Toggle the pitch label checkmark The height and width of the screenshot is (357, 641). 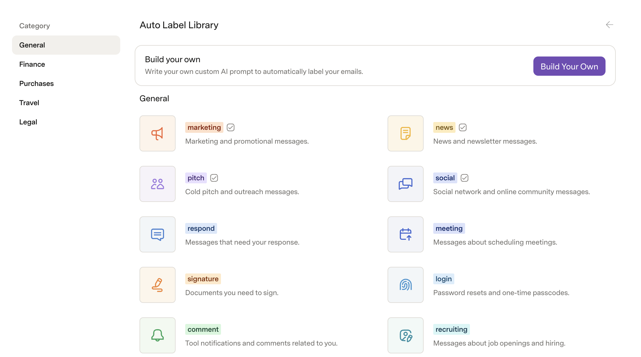(214, 178)
